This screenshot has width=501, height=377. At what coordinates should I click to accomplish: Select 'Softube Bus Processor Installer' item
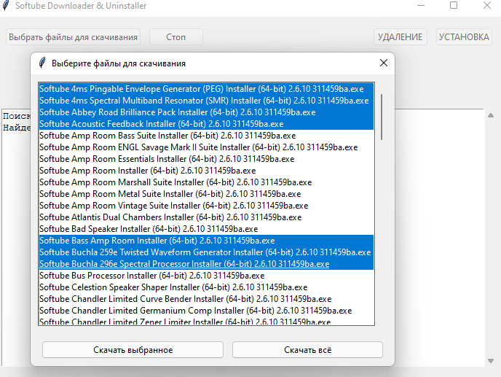pos(206,276)
